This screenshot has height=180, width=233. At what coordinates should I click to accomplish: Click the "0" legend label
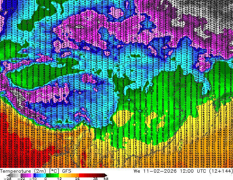[x=46, y=179]
